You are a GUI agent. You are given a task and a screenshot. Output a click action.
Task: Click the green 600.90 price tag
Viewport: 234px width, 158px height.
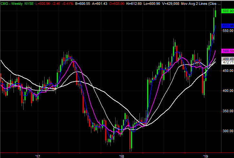[x=228, y=11]
